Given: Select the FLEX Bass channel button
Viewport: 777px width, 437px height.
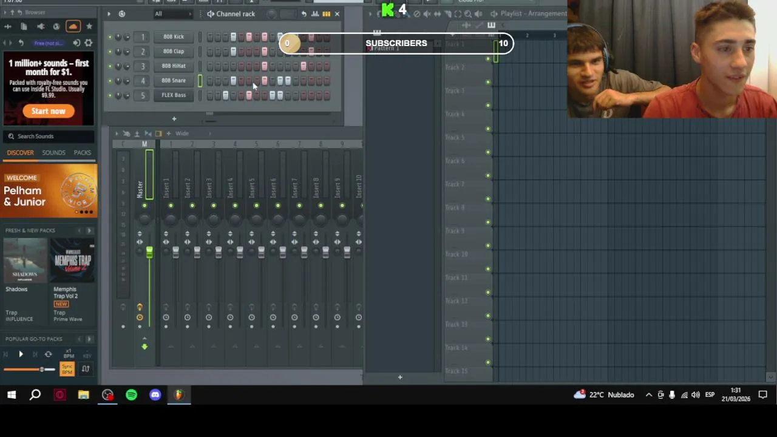Looking at the screenshot, I should (174, 95).
